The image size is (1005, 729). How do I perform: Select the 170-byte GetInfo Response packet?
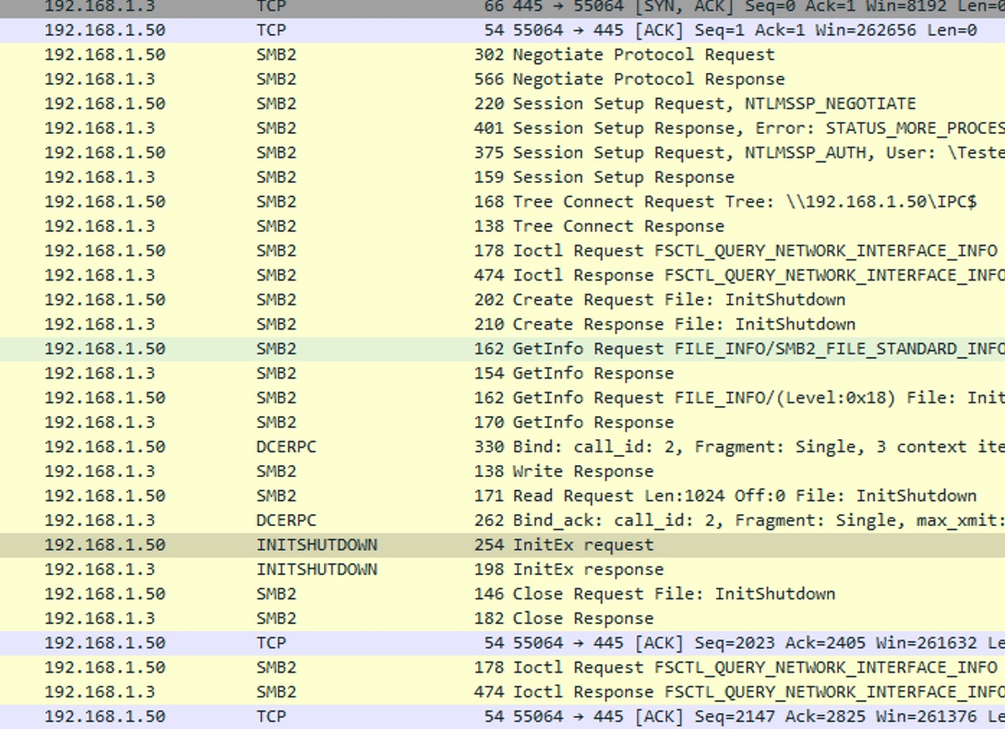tap(502, 422)
